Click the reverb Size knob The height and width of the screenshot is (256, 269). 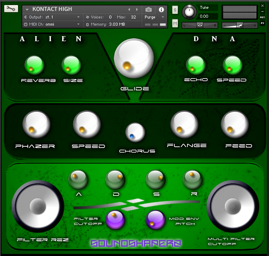71,65
